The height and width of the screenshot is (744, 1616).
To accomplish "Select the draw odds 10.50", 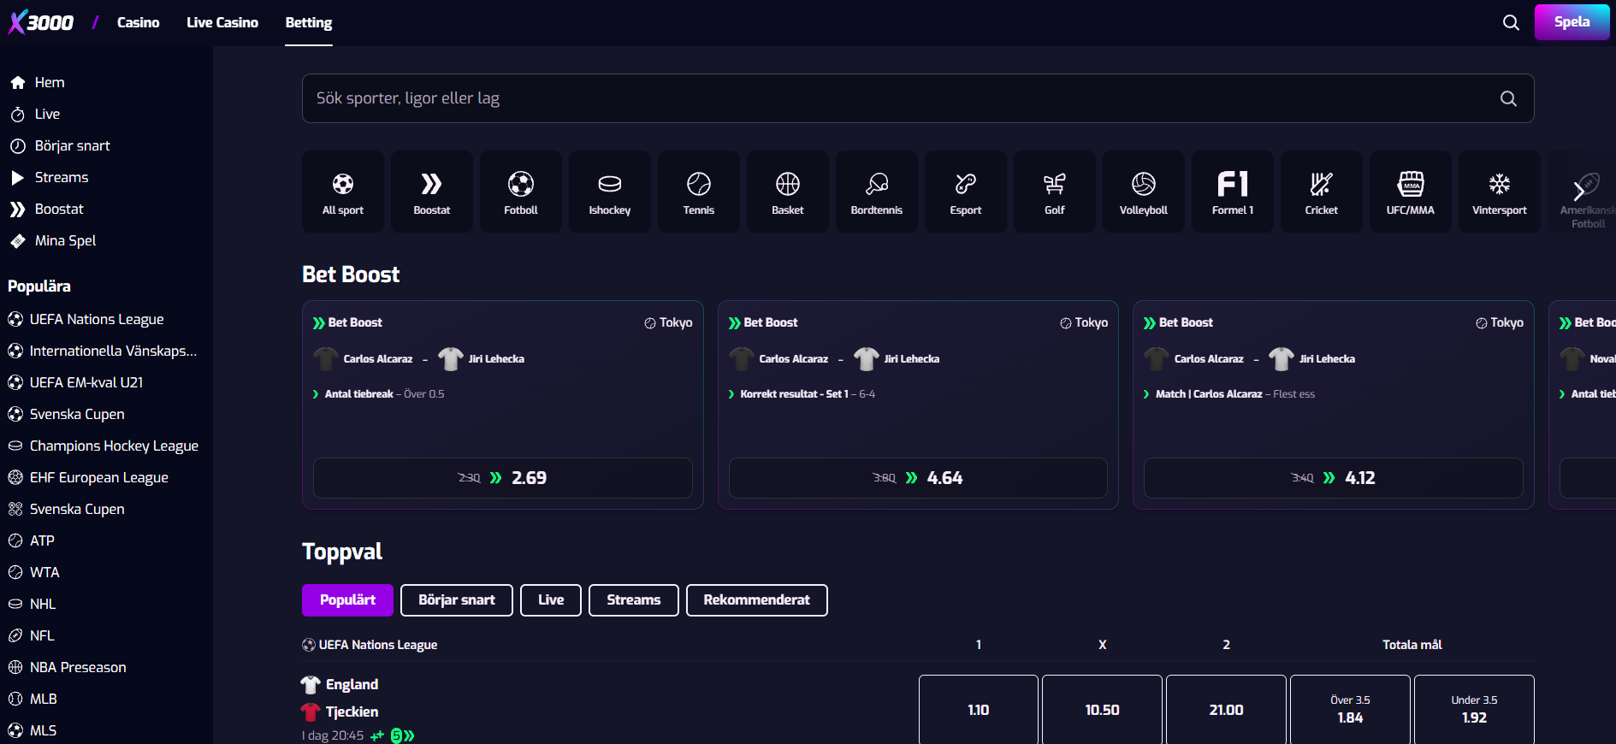I will click(x=1103, y=710).
